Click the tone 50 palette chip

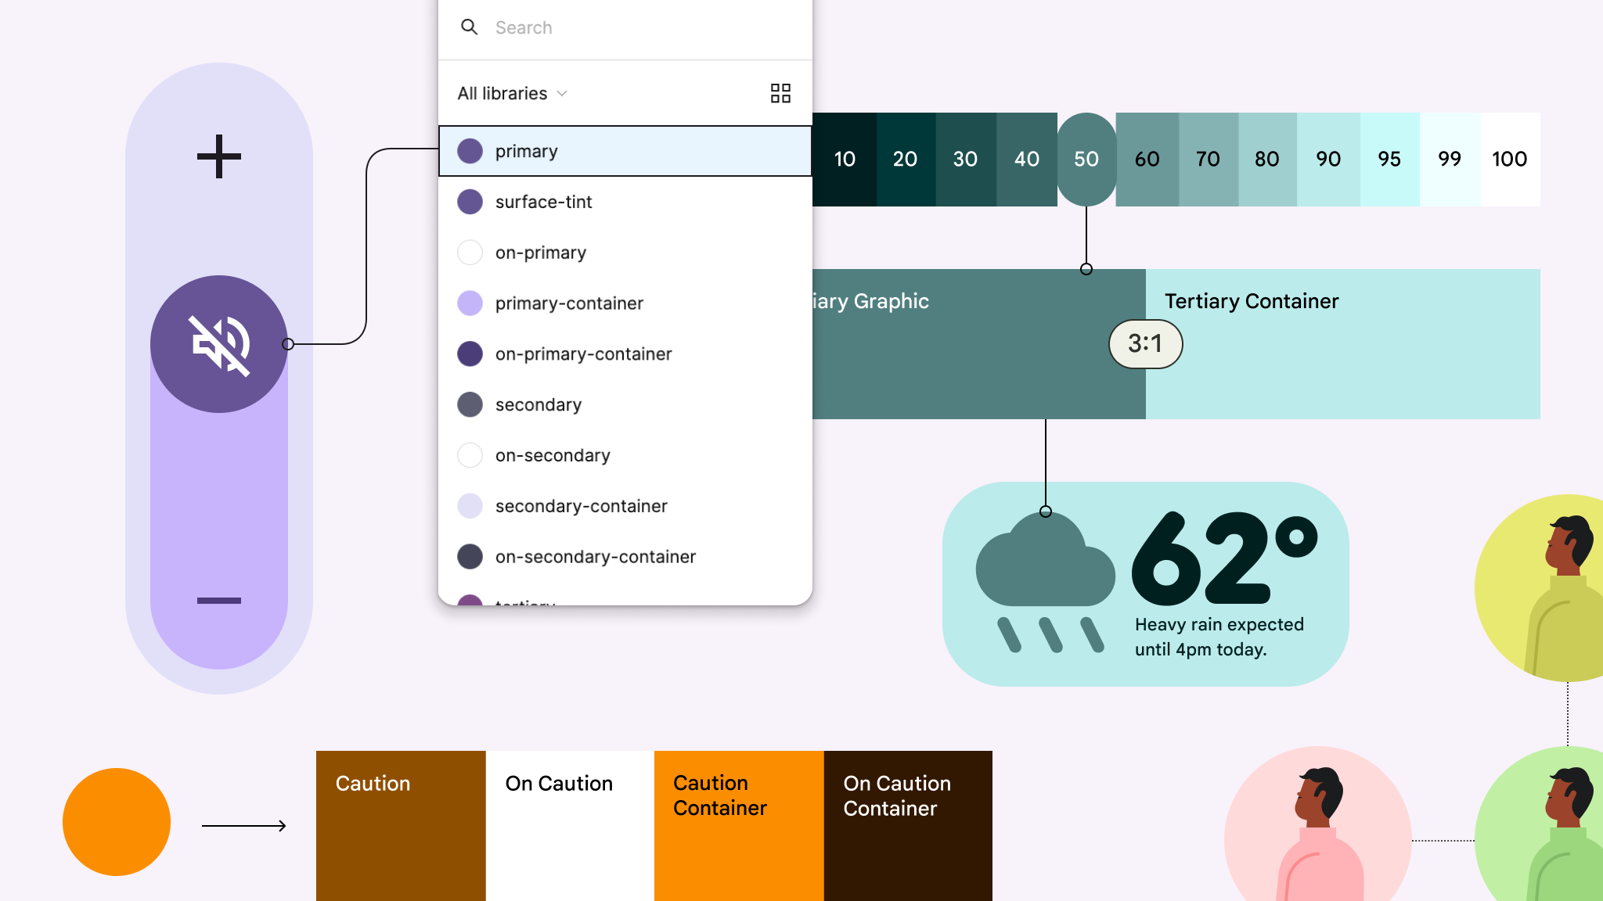[1086, 160]
